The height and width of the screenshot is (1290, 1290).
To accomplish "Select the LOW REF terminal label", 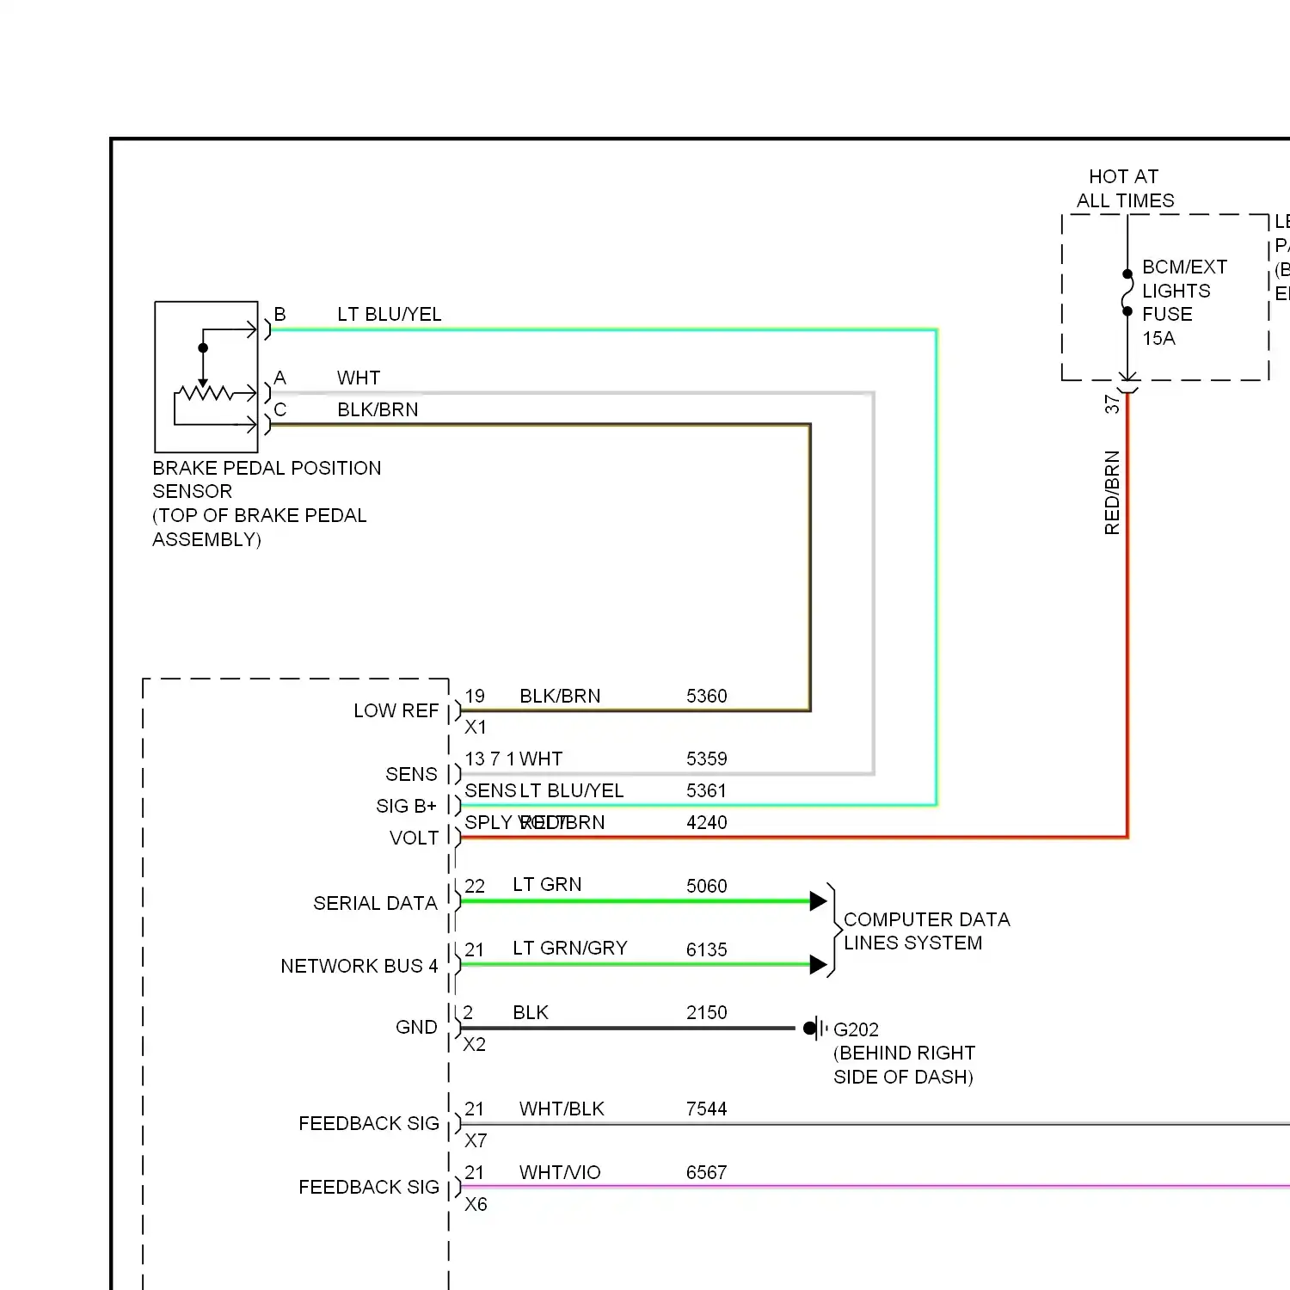I will (396, 711).
